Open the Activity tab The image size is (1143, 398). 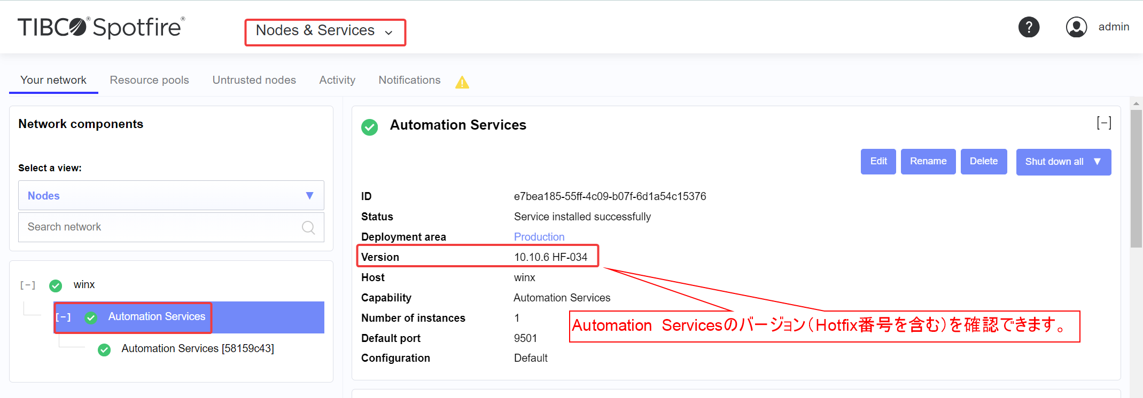click(x=337, y=80)
